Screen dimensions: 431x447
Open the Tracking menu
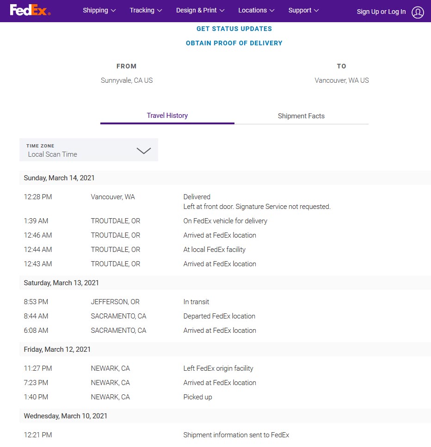pos(146,10)
